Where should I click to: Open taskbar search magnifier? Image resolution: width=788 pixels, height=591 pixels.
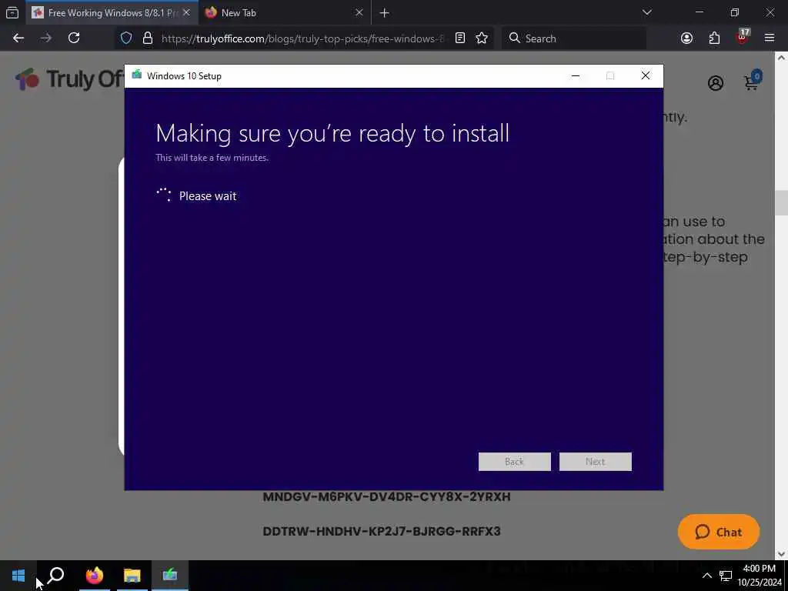(x=55, y=576)
